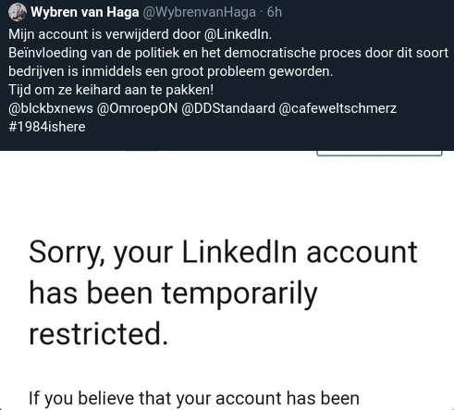Click the 'If you believe' paragraph text
Screen dimensions: 454x410
point(194,398)
